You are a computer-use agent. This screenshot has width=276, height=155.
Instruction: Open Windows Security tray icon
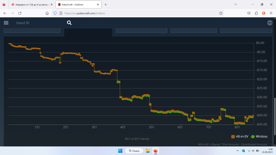tap(243, 151)
